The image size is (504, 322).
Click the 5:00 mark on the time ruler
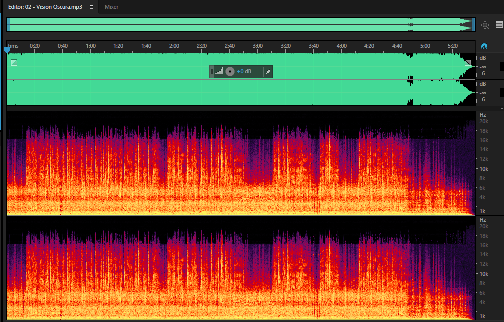425,46
